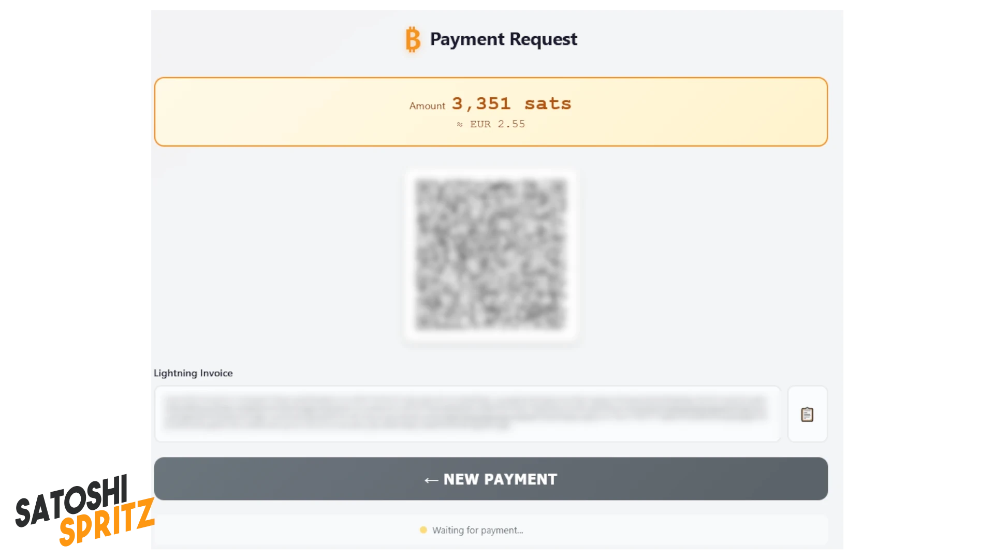994x559 pixels.
Task: Click the orange Bitcoin logo icon
Action: point(413,40)
